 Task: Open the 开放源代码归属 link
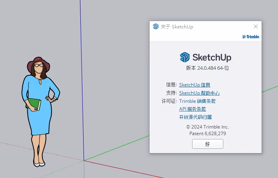[195, 117]
